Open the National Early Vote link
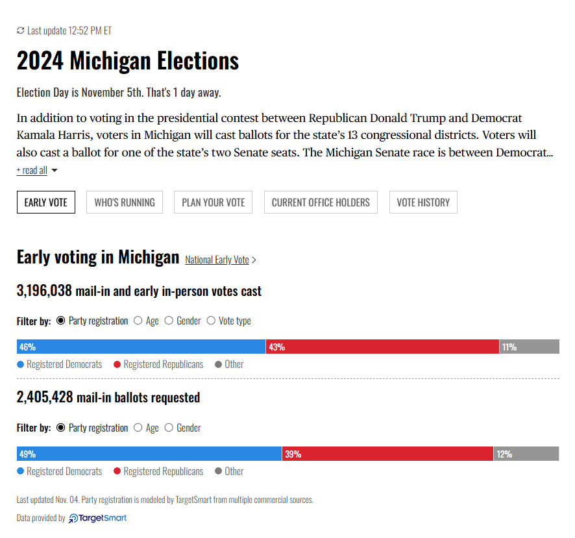The height and width of the screenshot is (538, 575). 217,260
